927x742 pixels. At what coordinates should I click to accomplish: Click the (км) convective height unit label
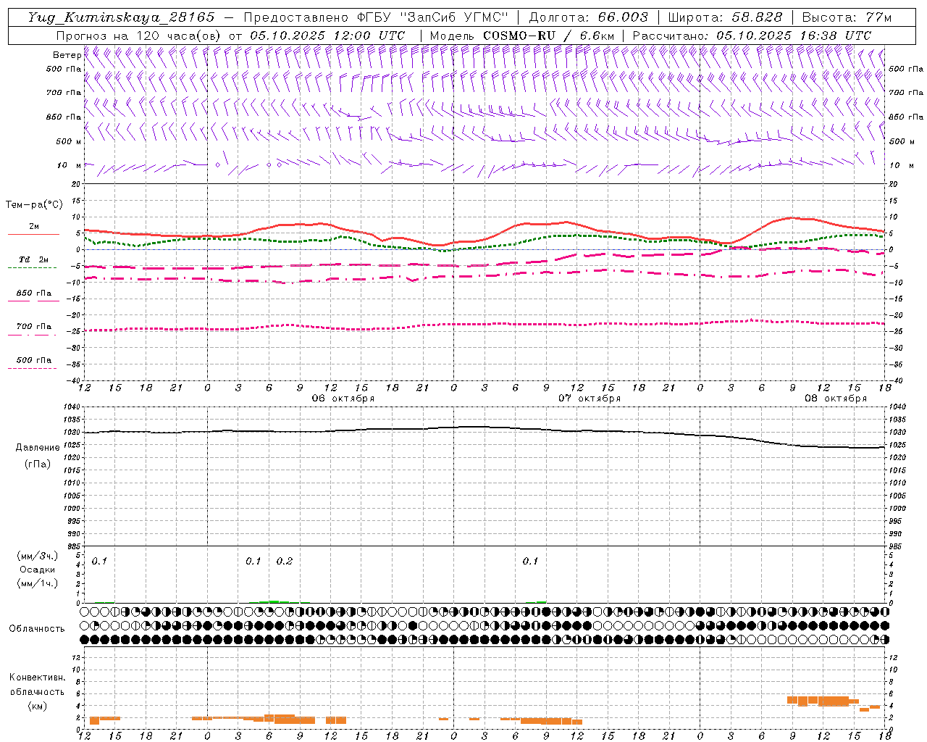[x=38, y=706]
